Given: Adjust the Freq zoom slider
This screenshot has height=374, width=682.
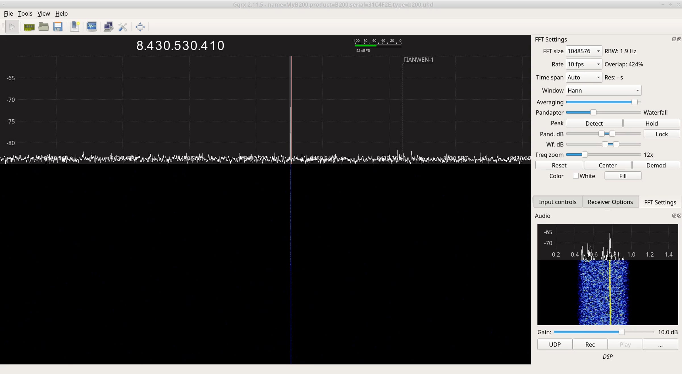Looking at the screenshot, I should (603, 154).
